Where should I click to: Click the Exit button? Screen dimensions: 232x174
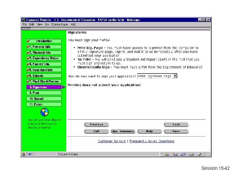[x=96, y=131]
